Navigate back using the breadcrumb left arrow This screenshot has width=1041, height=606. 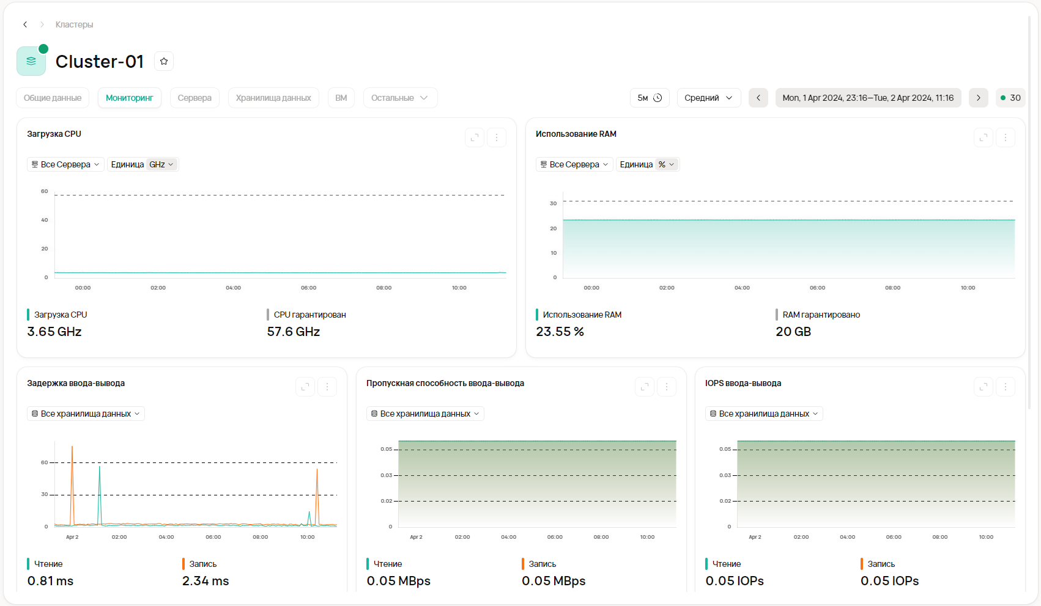pos(25,24)
